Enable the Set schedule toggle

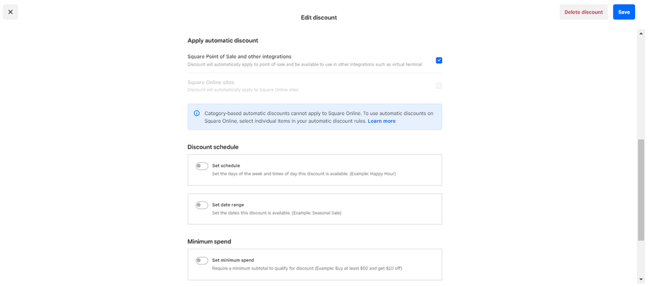(202, 166)
